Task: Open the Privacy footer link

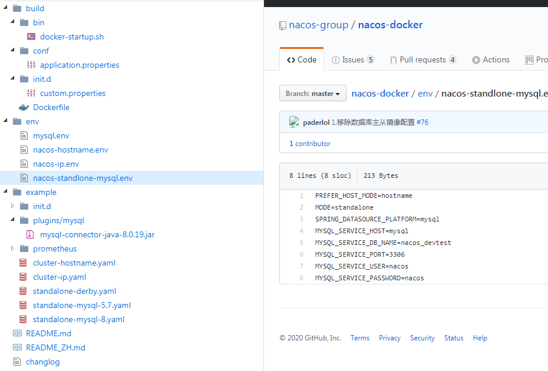Action: (389, 338)
